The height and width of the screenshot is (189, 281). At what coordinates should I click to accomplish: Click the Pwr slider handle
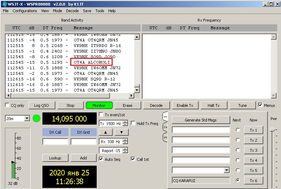[273, 129]
